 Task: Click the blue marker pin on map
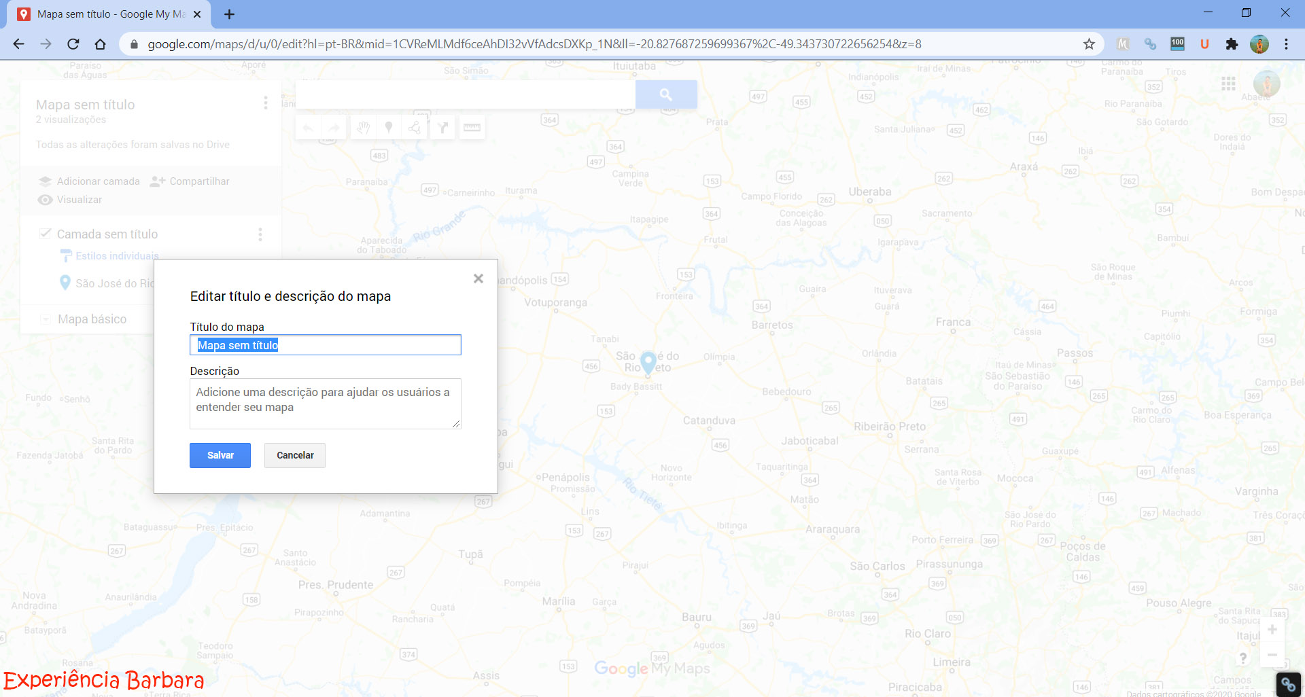648,362
